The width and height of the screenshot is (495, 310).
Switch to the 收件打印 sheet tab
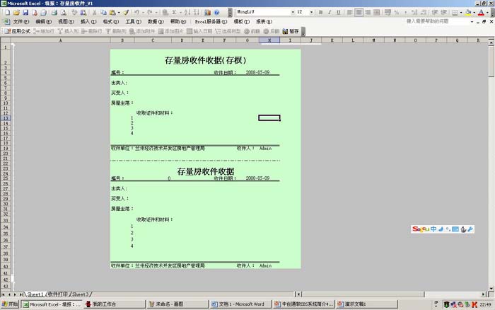57,294
